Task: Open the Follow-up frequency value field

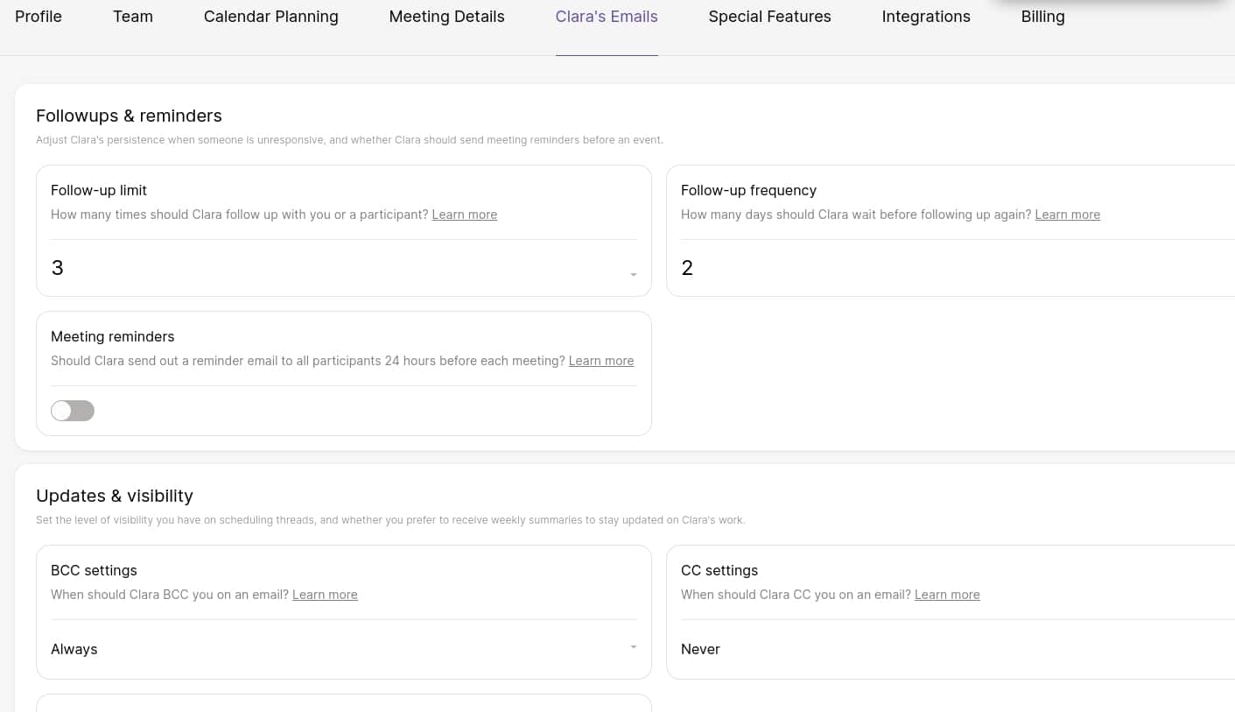Action: pyautogui.click(x=958, y=268)
